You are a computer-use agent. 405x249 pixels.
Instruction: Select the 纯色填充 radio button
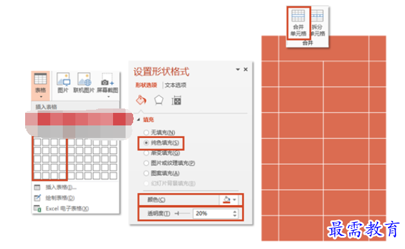pos(146,143)
